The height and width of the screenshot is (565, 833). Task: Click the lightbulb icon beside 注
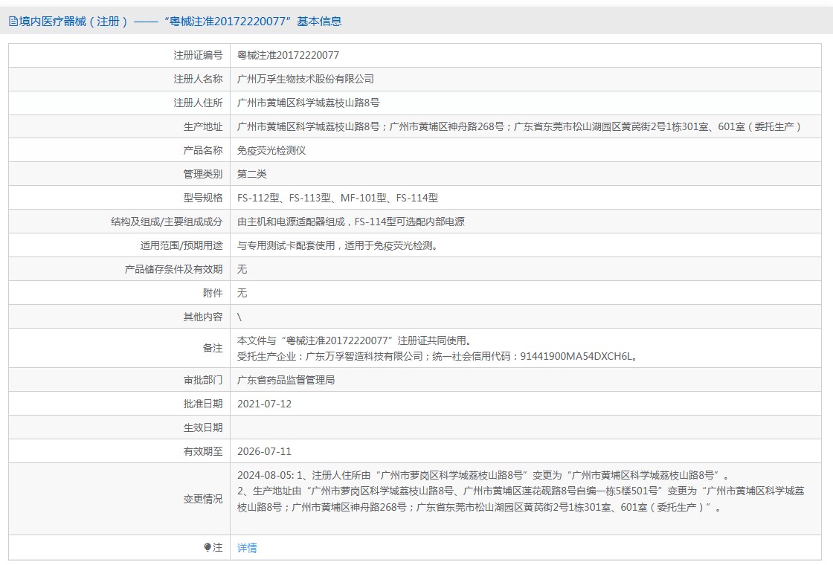pos(208,547)
